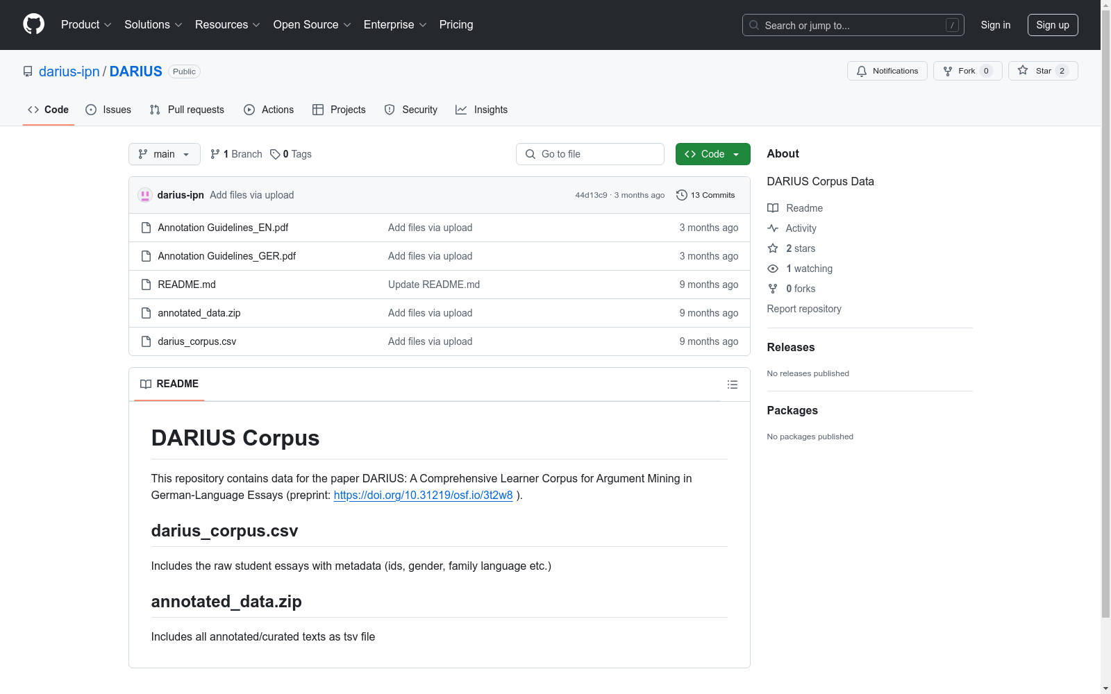The height and width of the screenshot is (694, 1111).
Task: Click the 'annotated_data.zip' file name in list
Action: click(199, 313)
